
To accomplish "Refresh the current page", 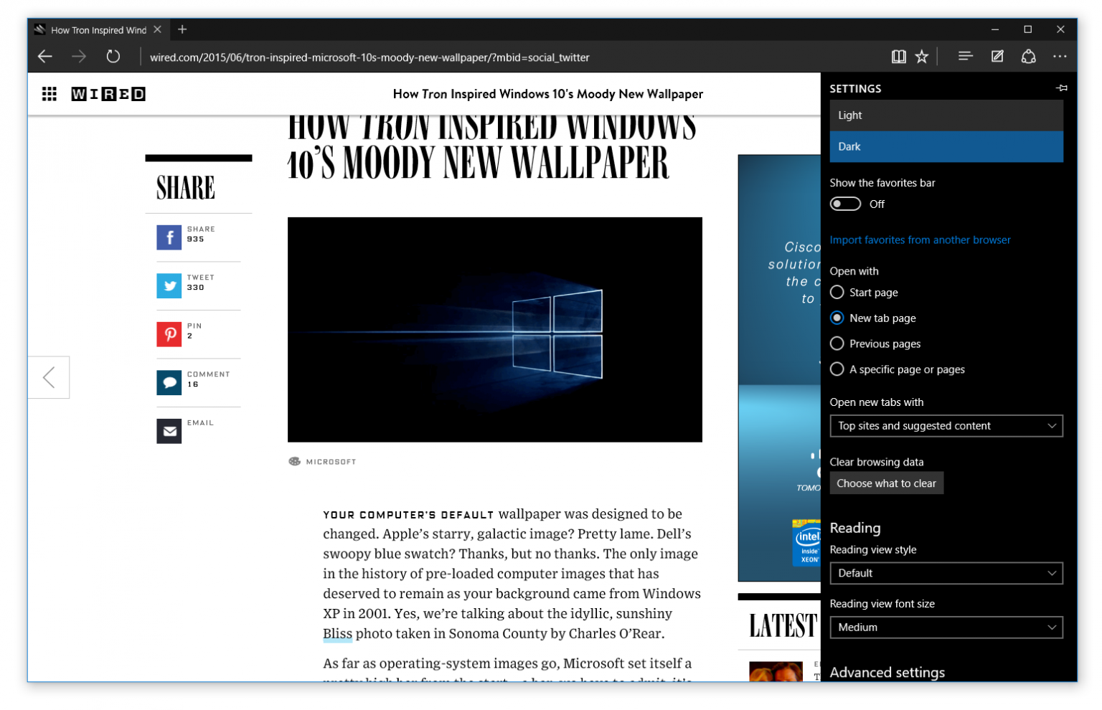I will [113, 56].
